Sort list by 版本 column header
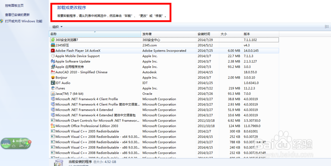The height and width of the screenshot is (166, 331). click(x=260, y=34)
